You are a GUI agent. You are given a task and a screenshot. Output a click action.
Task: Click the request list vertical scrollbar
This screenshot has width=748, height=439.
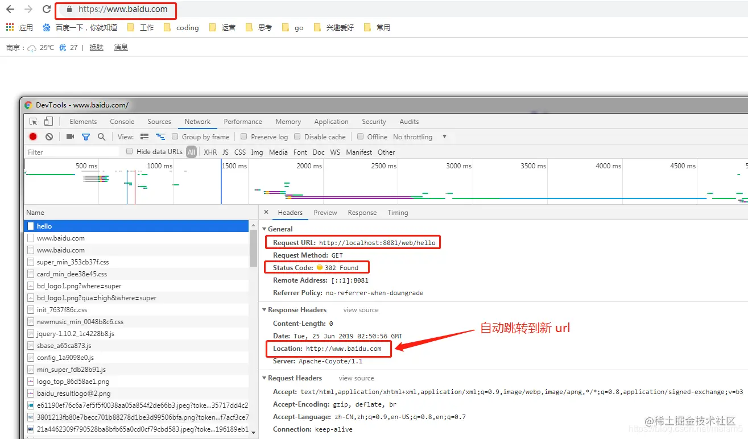pos(254,249)
